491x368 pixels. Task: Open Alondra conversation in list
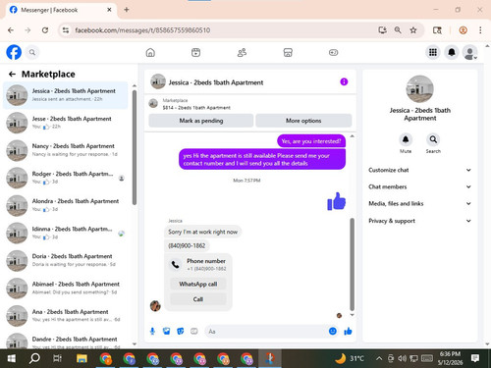click(66, 205)
